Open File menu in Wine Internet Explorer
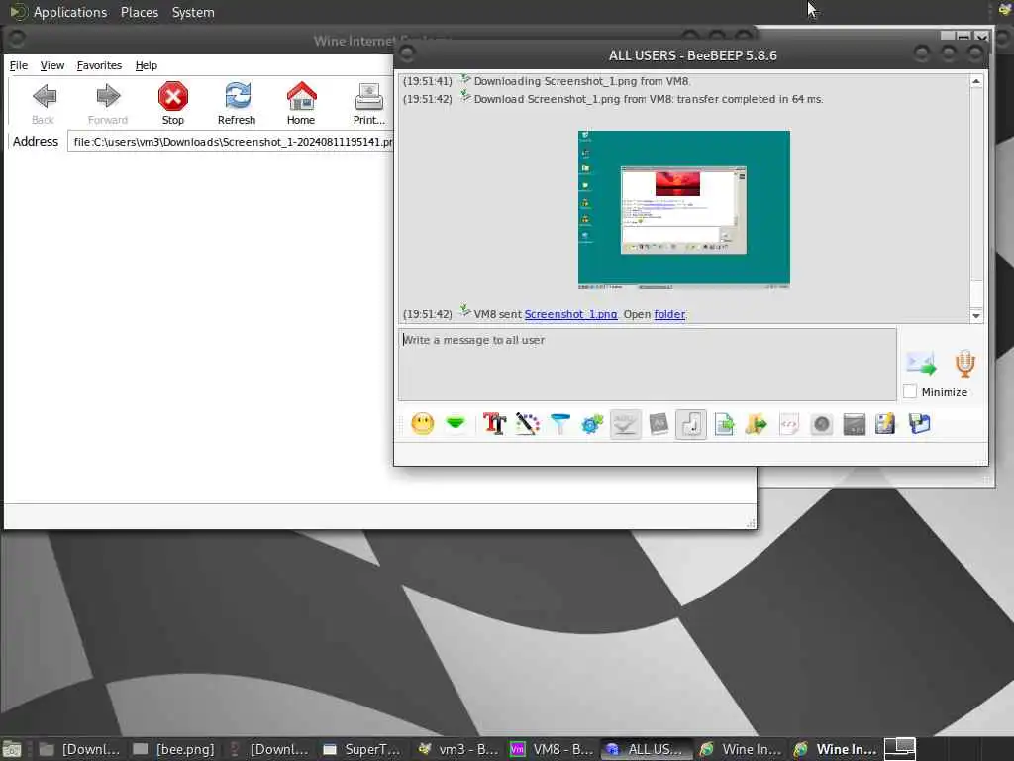The width and height of the screenshot is (1014, 761). pos(19,65)
